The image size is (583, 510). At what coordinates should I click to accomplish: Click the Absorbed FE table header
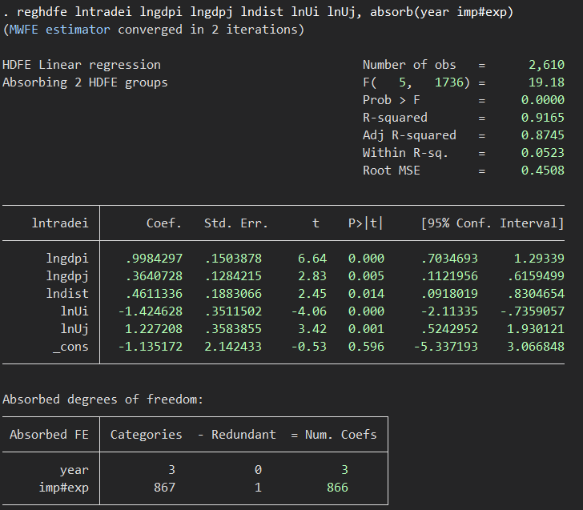(x=50, y=434)
